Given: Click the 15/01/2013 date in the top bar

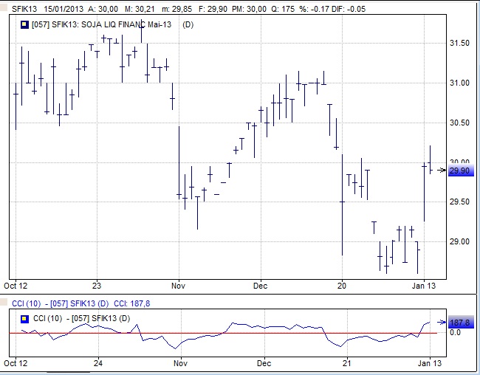Looking at the screenshot, I should pyautogui.click(x=64, y=9).
